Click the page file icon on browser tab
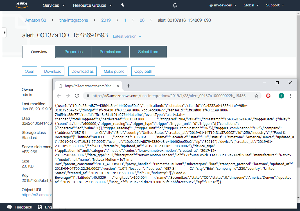The height and width of the screenshot is (211, 300). [60, 86]
